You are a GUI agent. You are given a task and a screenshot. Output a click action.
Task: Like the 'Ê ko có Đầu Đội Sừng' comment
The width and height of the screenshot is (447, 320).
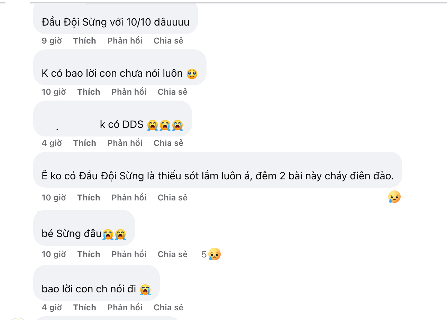click(89, 198)
